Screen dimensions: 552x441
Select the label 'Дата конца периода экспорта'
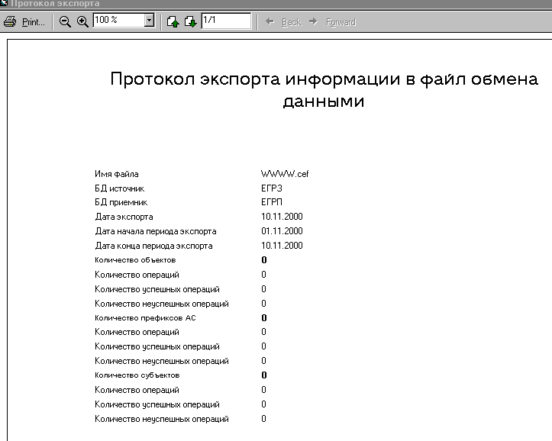[x=153, y=246]
